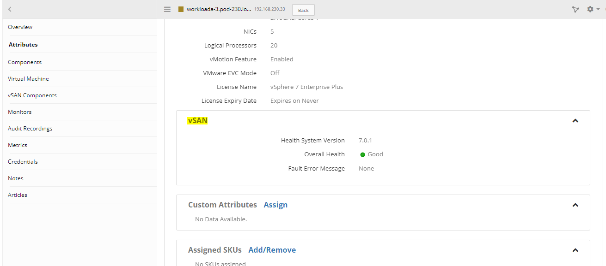The image size is (606, 266).
Task: Collapse the vSAN section chevron
Action: pyautogui.click(x=575, y=120)
